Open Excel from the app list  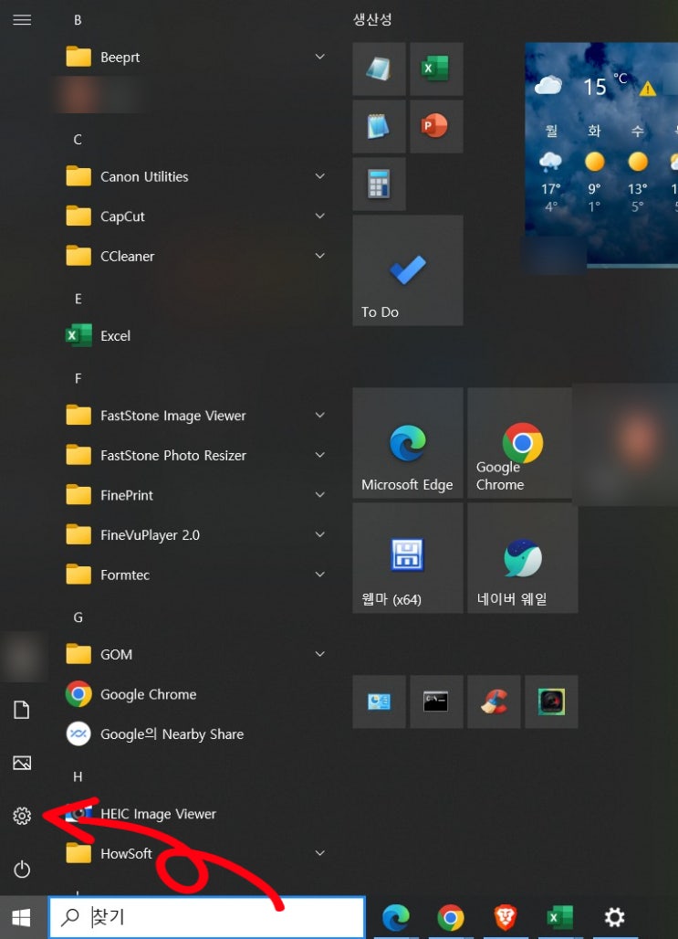pyautogui.click(x=115, y=336)
